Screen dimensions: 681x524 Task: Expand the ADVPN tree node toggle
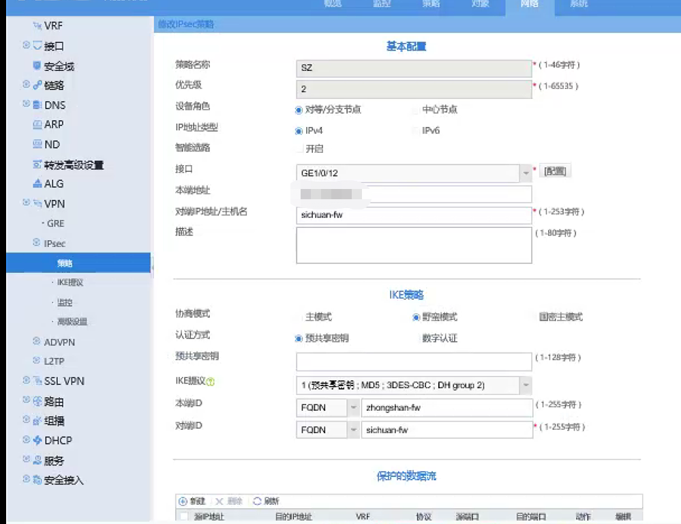click(37, 341)
